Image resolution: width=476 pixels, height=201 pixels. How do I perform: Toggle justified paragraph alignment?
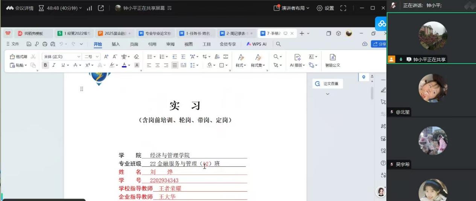[175, 65]
